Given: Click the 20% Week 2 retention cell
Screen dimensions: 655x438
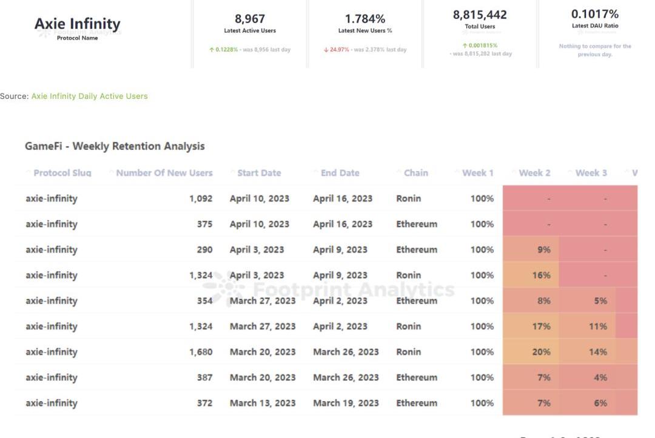Looking at the screenshot, I should pos(541,352).
